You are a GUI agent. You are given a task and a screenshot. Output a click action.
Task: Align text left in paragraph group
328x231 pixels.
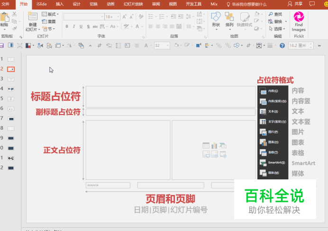[x=151, y=27]
